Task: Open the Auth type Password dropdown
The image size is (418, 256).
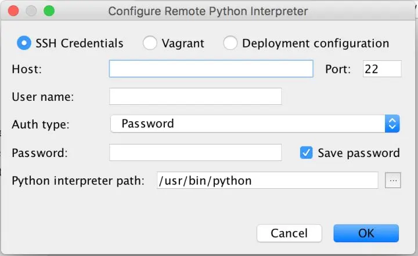Action: 247,123
